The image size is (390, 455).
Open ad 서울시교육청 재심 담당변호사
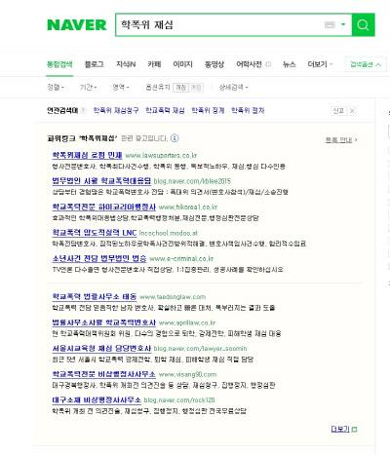pyautogui.click(x=101, y=348)
